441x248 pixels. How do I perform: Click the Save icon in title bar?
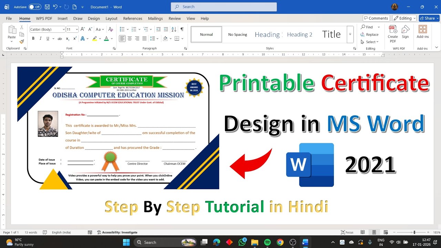coord(47,7)
